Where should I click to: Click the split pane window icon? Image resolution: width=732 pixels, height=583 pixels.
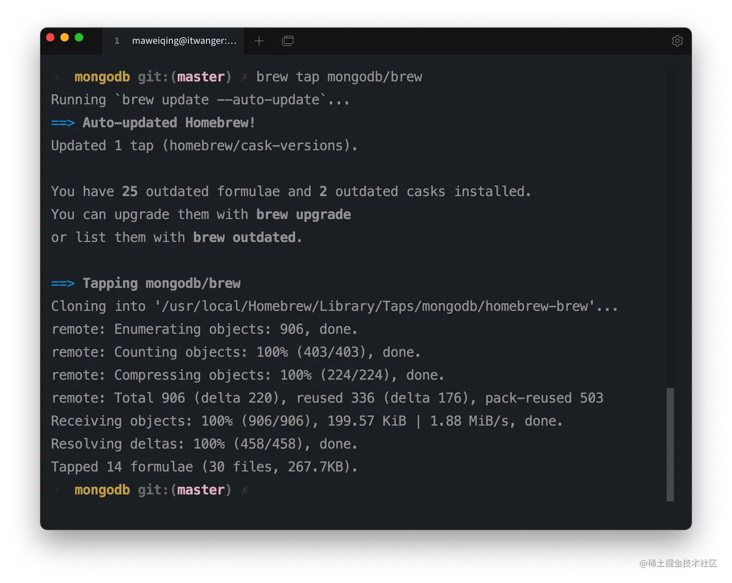tap(288, 41)
